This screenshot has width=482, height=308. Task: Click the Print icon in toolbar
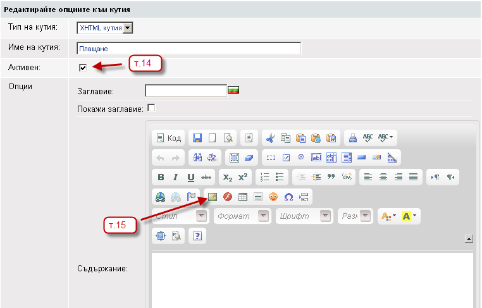pos(354,138)
